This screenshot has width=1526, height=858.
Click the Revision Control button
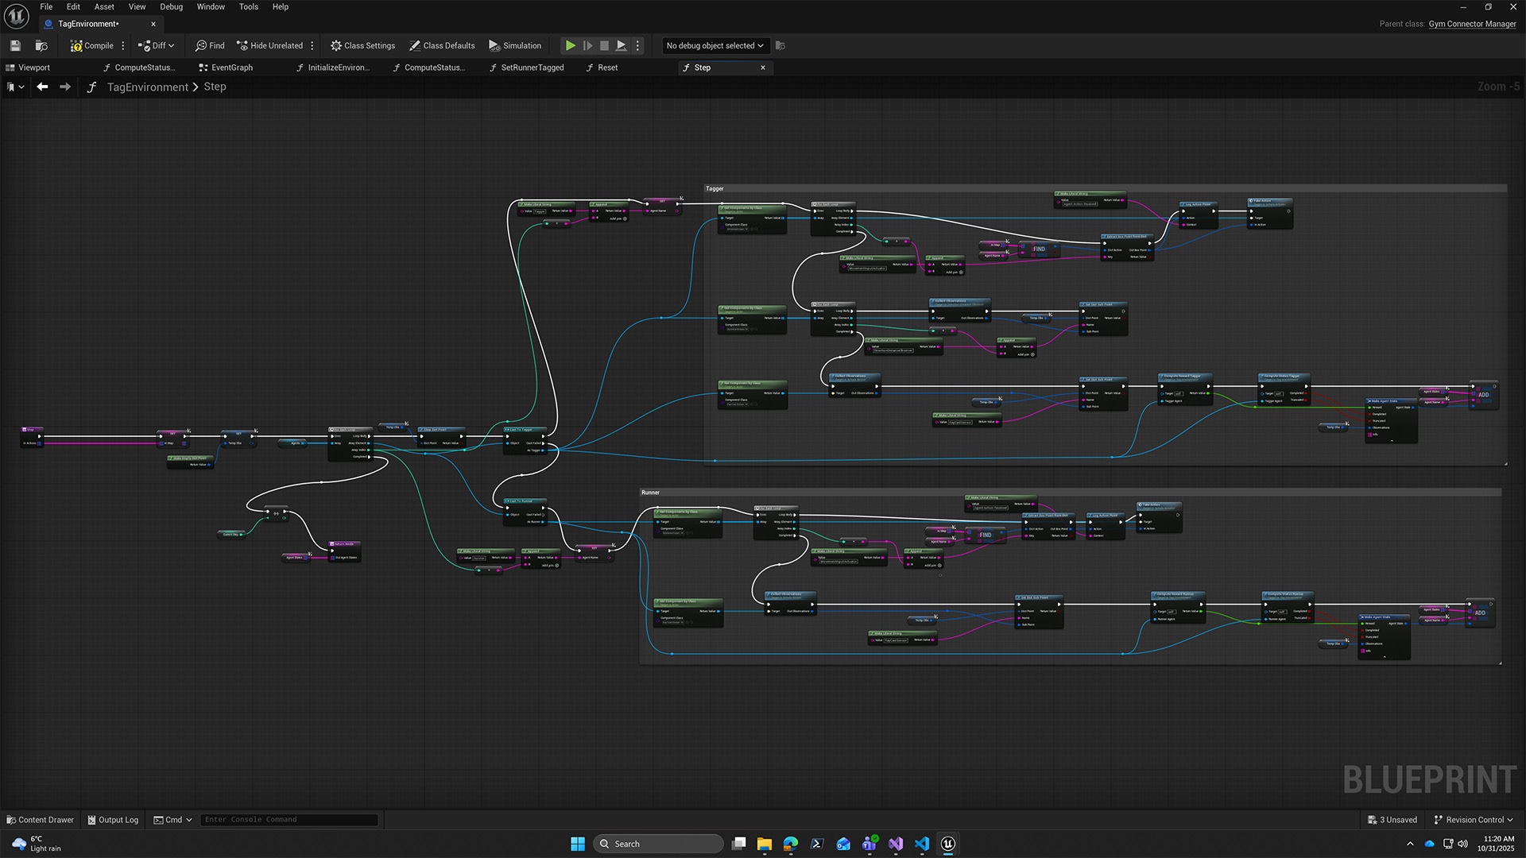click(x=1474, y=819)
